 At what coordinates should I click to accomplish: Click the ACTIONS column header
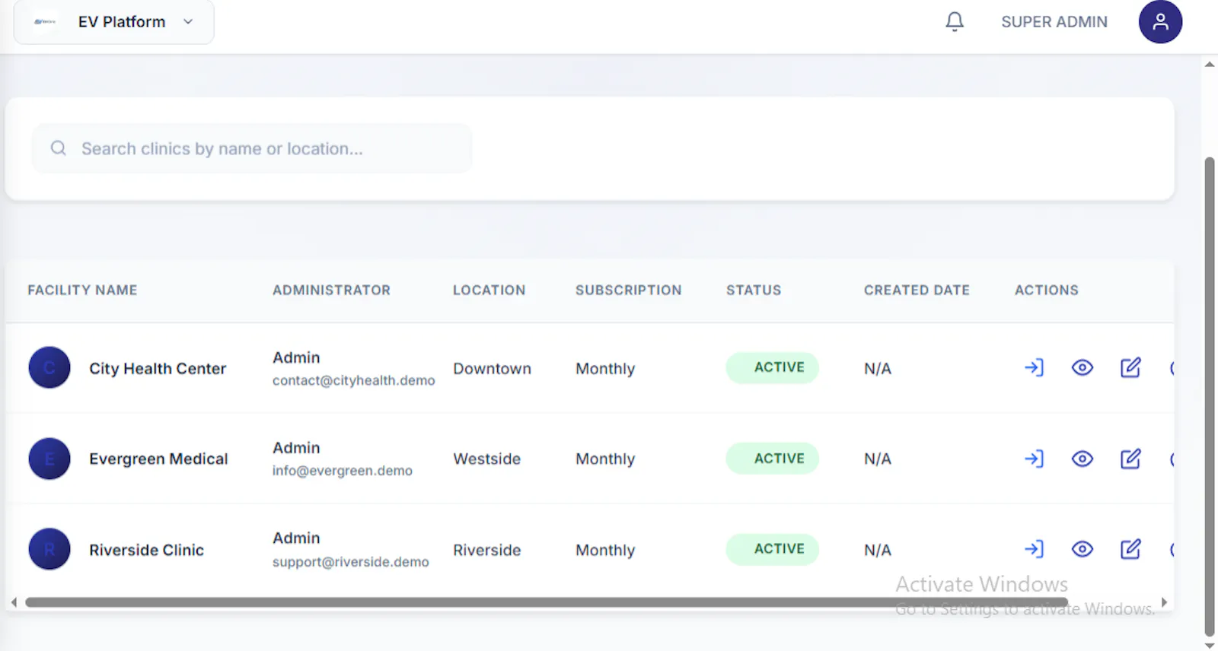1046,290
